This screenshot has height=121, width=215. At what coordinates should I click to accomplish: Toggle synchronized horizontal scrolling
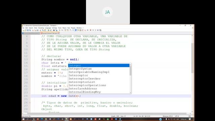tap(68, 30)
